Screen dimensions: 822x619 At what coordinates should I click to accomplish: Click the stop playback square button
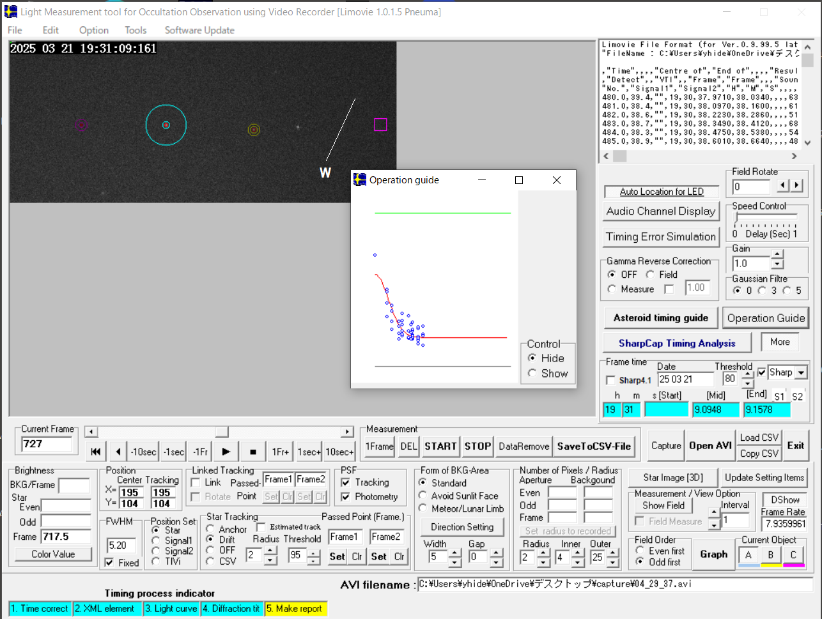tap(253, 452)
